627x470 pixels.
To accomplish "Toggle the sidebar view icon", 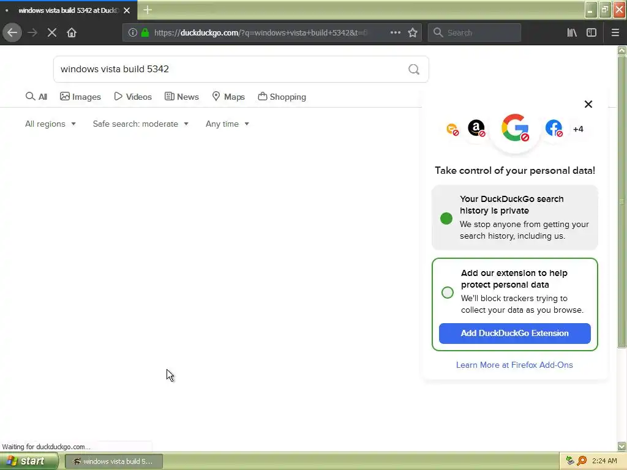I will click(591, 32).
